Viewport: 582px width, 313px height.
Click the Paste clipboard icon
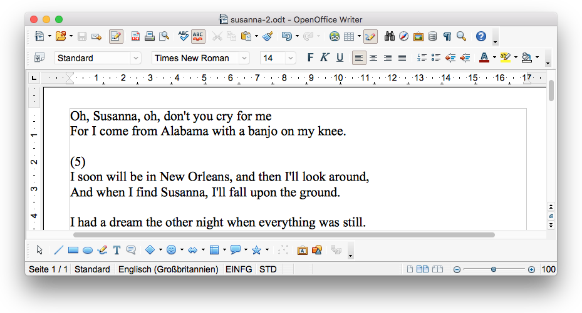tap(246, 36)
